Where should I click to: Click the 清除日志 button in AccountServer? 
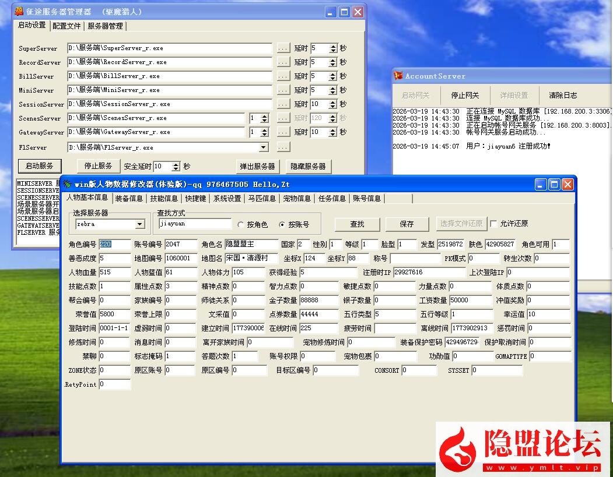click(562, 95)
